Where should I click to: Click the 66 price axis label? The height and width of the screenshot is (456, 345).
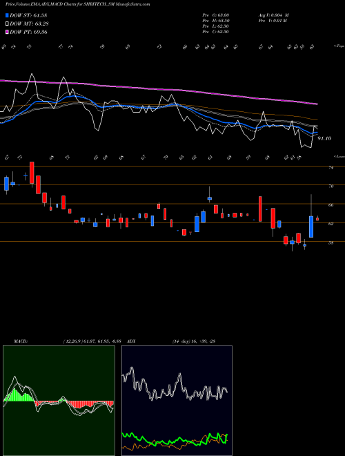pos(331,205)
